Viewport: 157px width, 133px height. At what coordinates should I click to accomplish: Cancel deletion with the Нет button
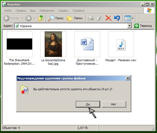coord(114,104)
